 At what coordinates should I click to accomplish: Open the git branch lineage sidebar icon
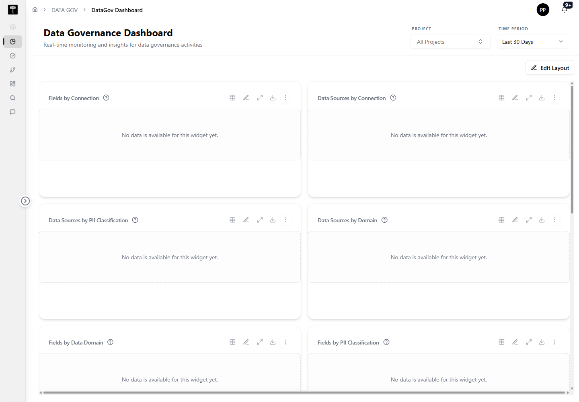(x=13, y=70)
